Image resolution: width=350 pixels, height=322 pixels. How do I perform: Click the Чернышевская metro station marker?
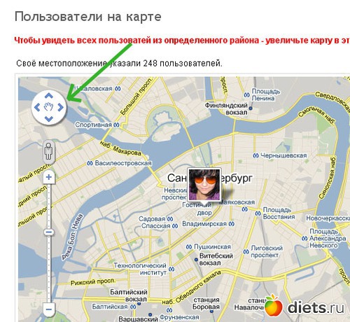coord(255,155)
